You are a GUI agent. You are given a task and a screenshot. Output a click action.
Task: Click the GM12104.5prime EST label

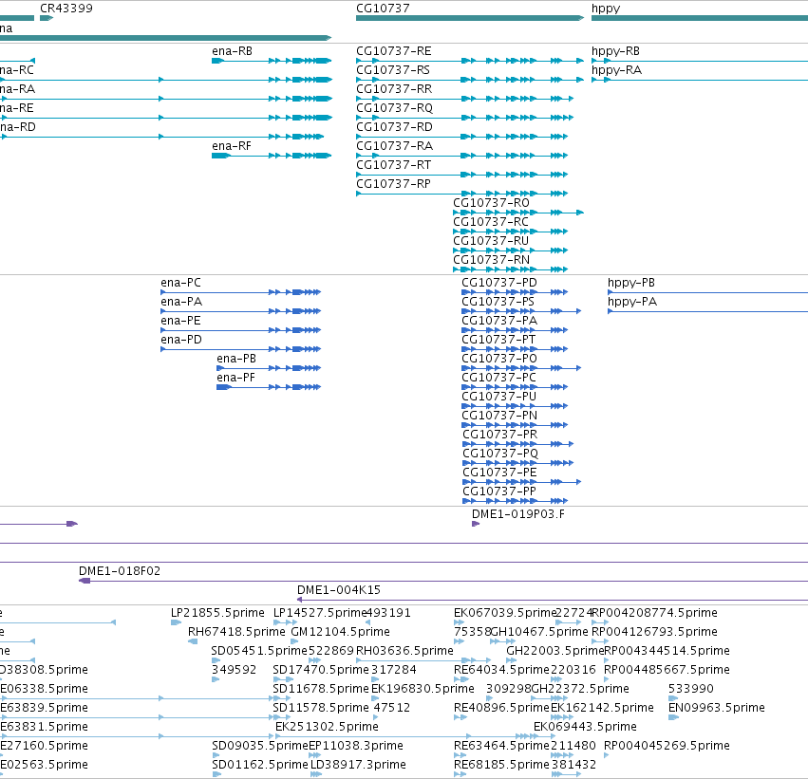point(340,632)
